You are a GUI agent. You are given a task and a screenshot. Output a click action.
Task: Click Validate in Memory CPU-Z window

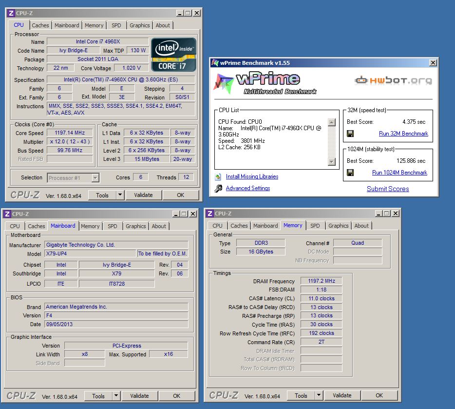(342, 395)
